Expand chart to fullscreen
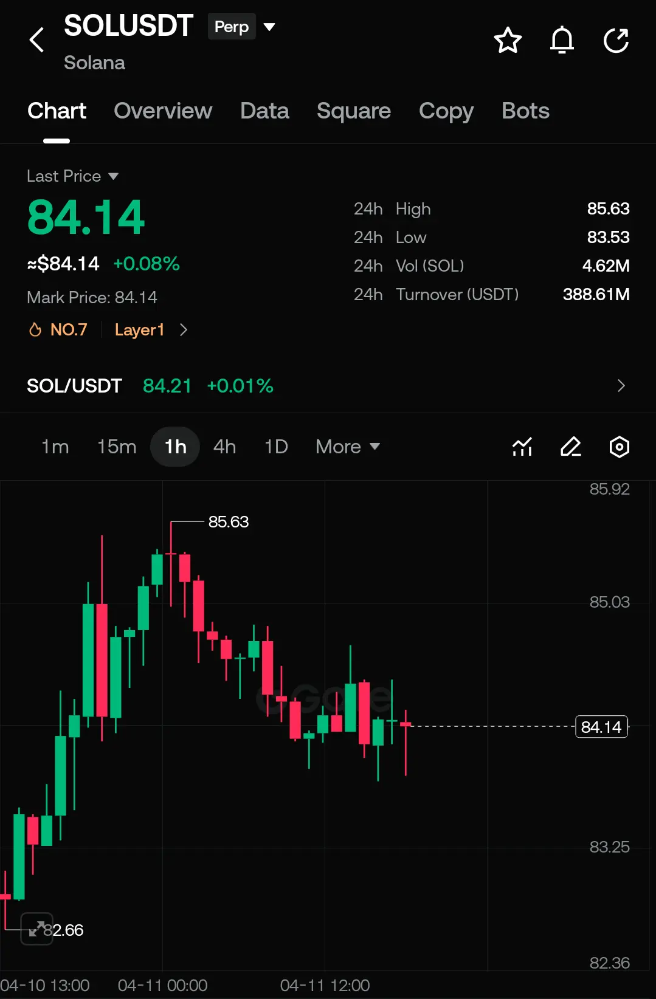This screenshot has width=656, height=999. pyautogui.click(x=36, y=929)
